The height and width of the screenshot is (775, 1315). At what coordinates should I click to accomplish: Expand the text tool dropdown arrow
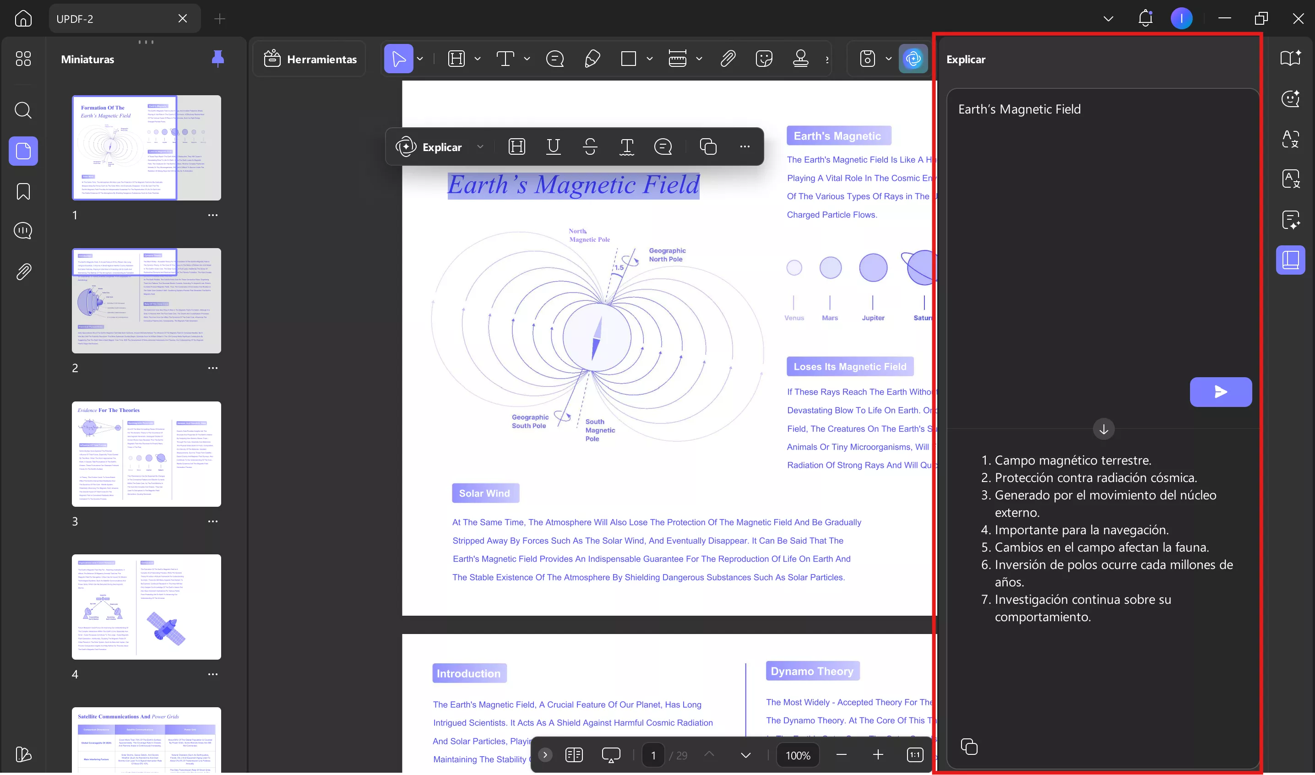point(527,59)
